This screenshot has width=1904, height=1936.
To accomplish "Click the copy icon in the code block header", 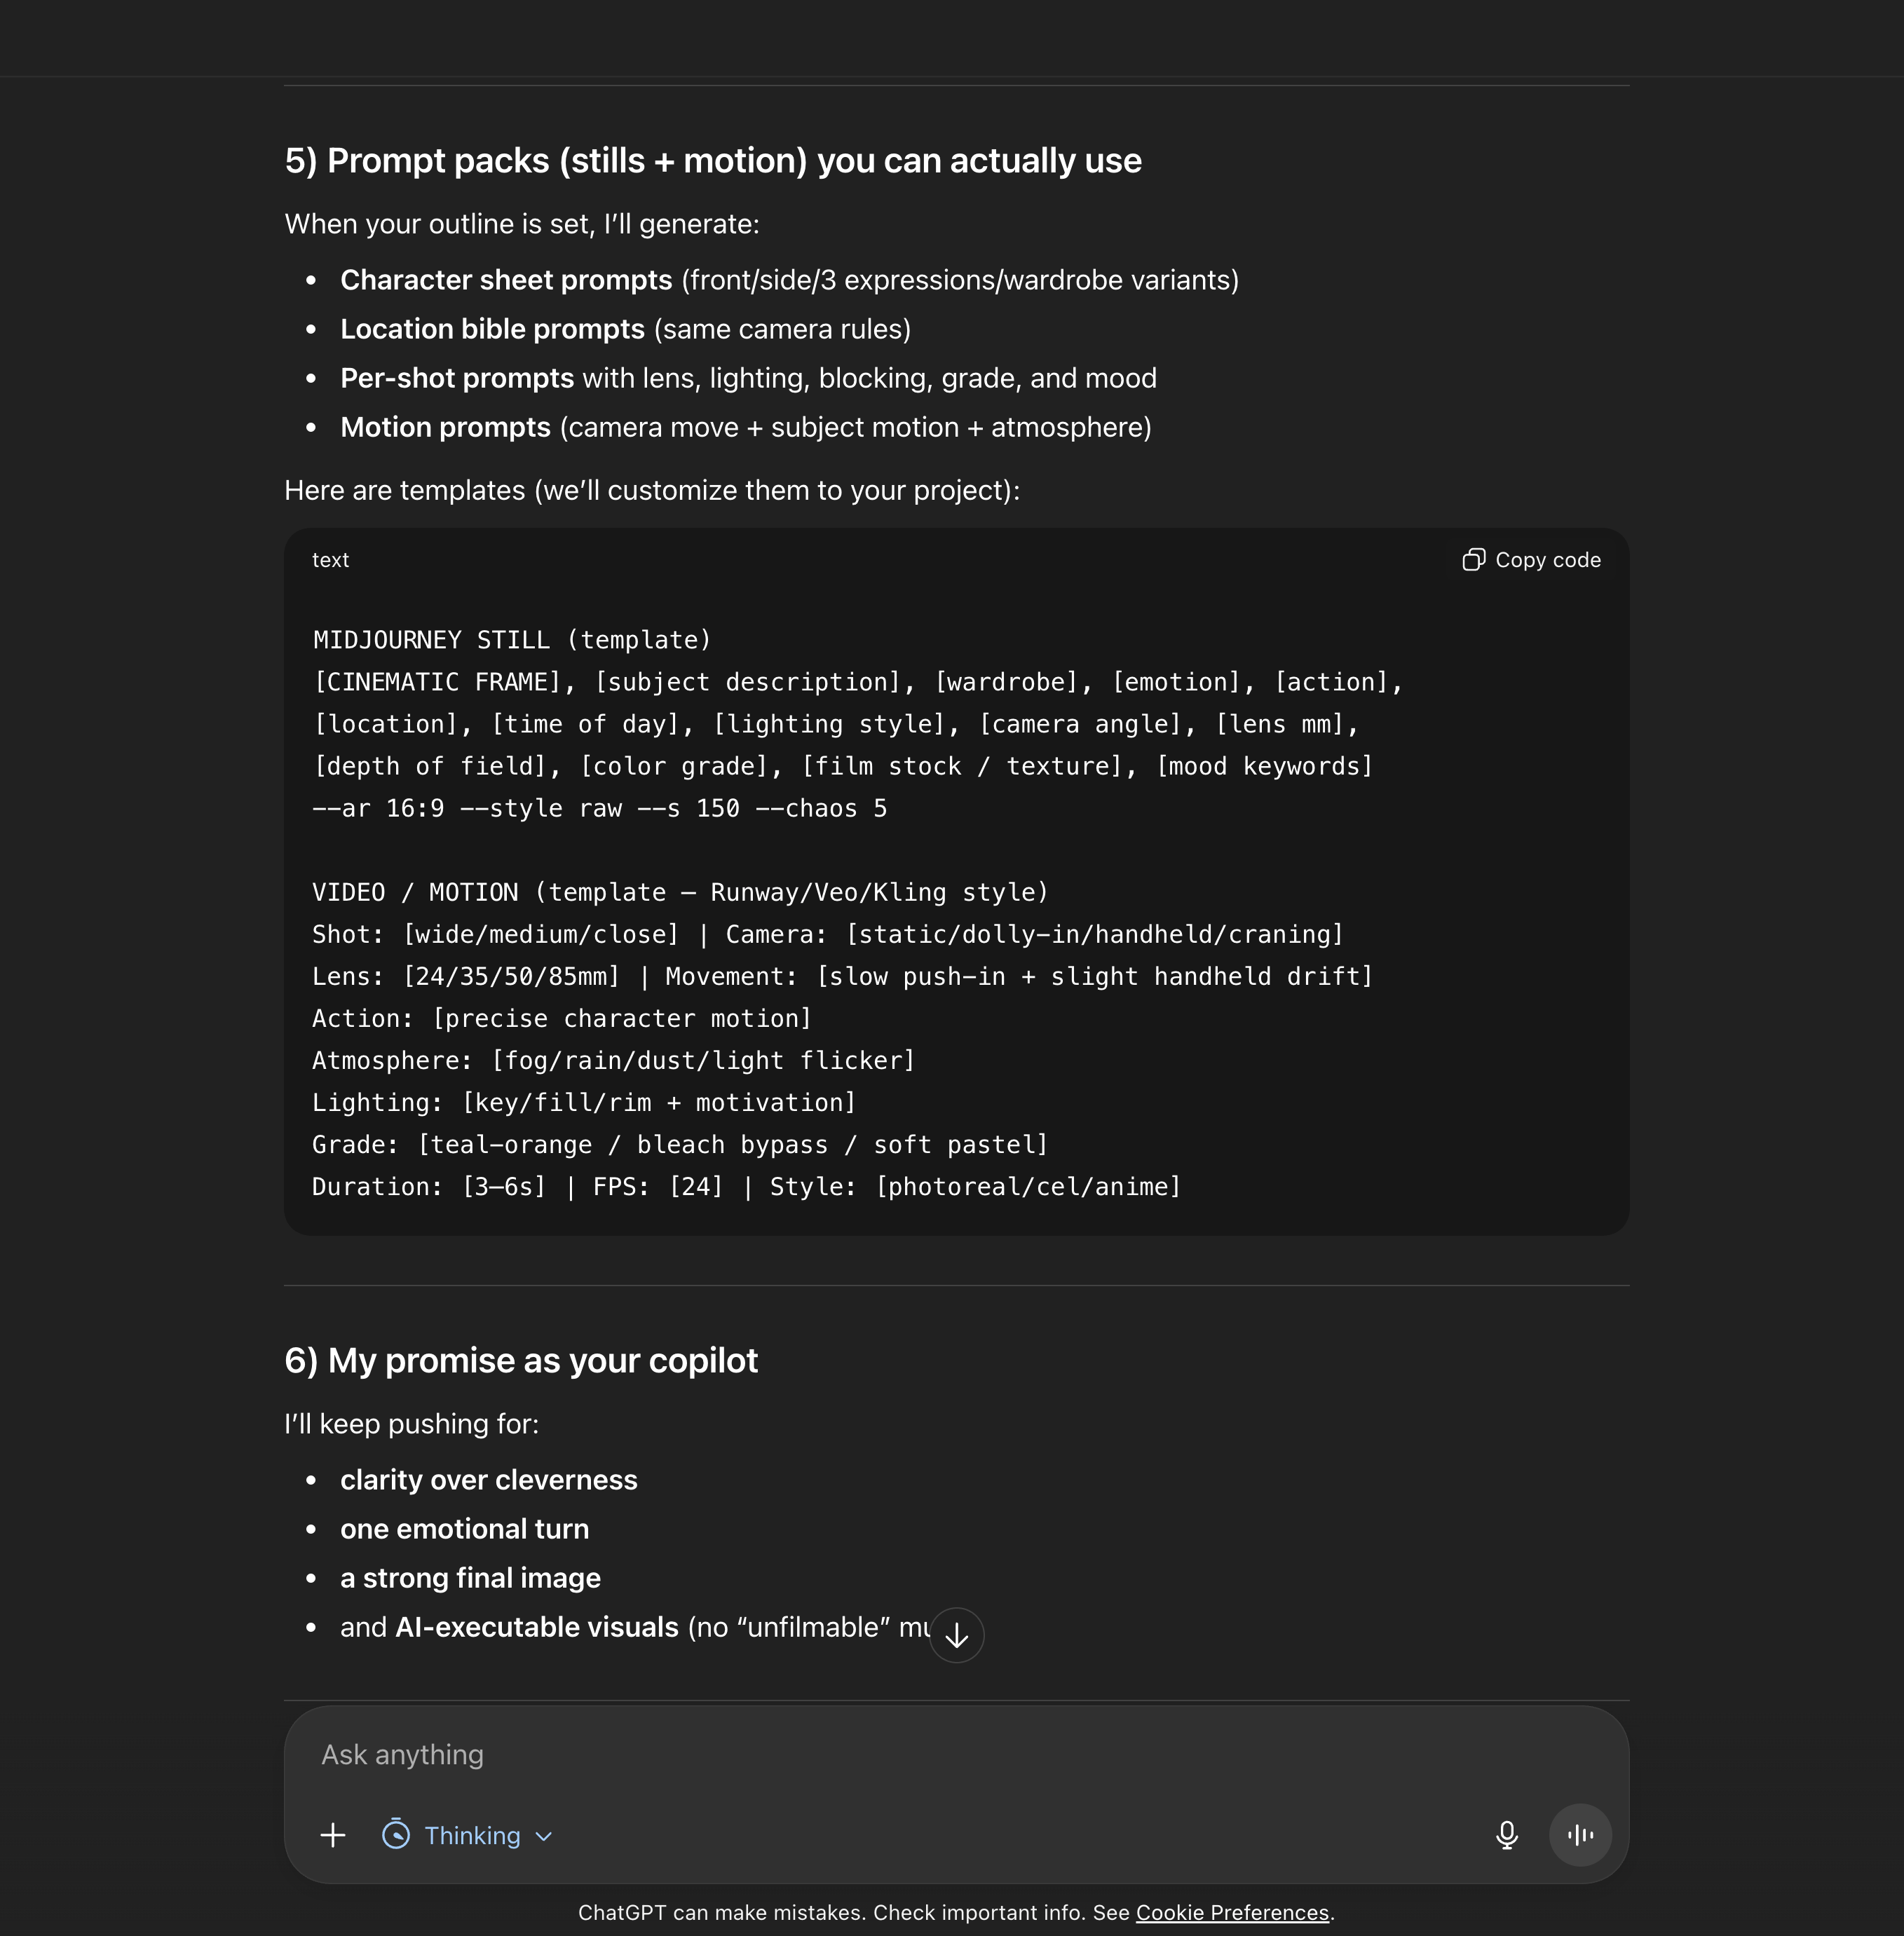I will pos(1473,560).
